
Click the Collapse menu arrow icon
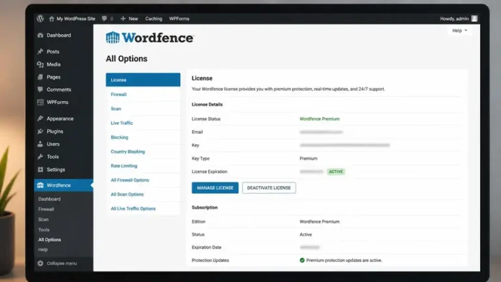coord(40,263)
